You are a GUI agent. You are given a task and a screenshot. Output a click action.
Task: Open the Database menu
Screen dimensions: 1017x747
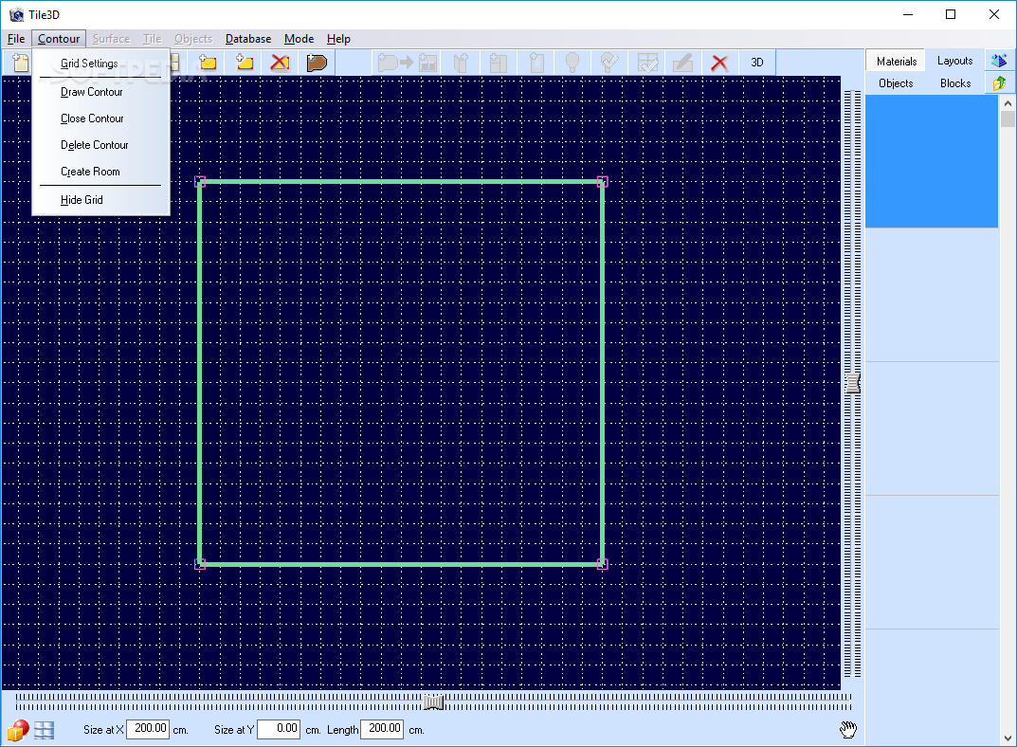[247, 39]
